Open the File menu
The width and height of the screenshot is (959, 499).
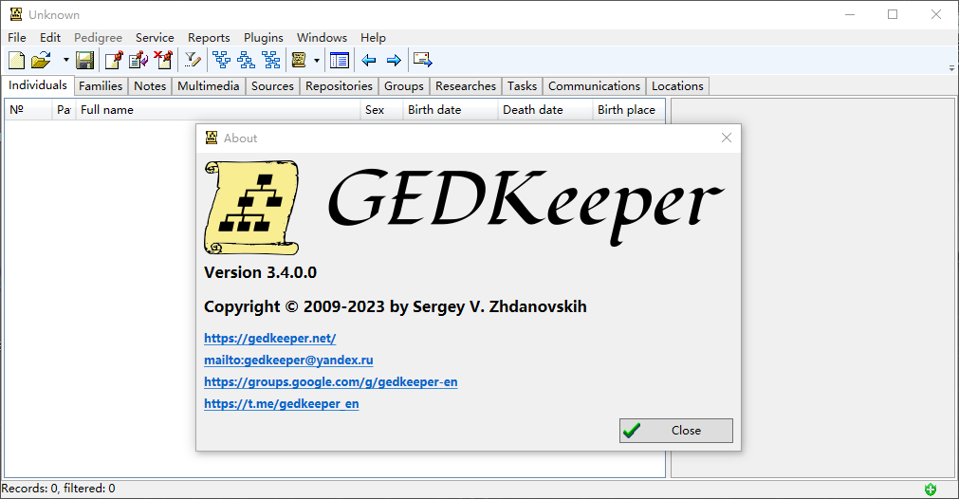(17, 37)
